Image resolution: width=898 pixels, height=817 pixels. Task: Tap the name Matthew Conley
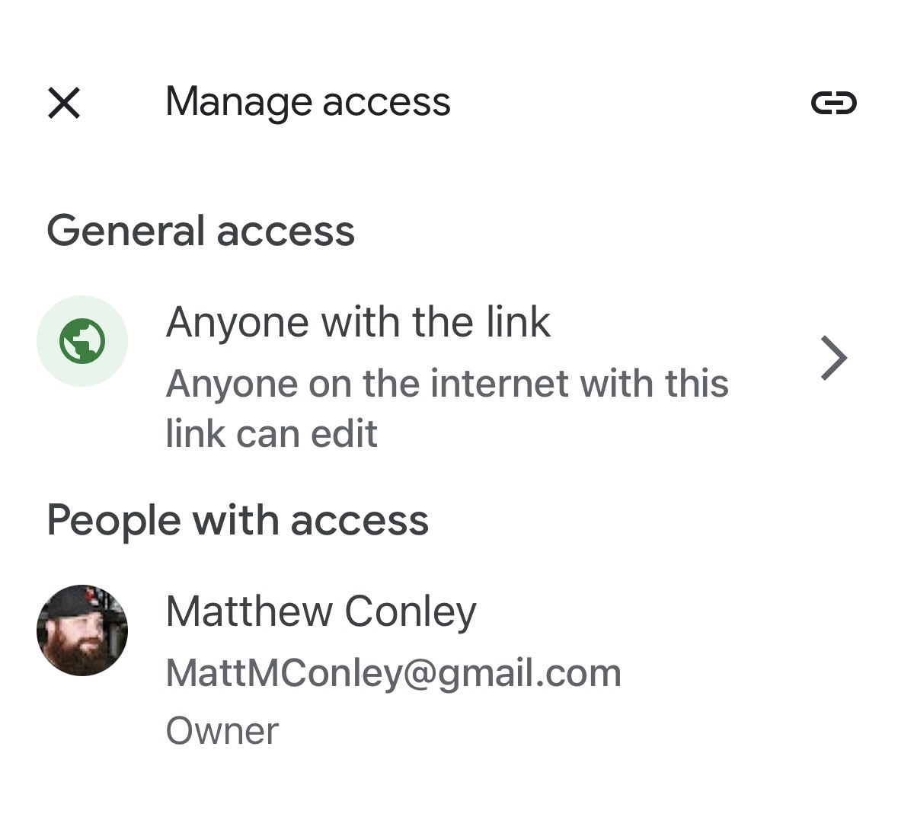[x=321, y=611]
